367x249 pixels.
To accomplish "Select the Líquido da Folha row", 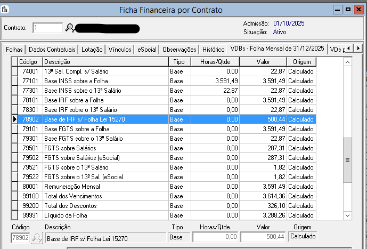I will pos(105,215).
